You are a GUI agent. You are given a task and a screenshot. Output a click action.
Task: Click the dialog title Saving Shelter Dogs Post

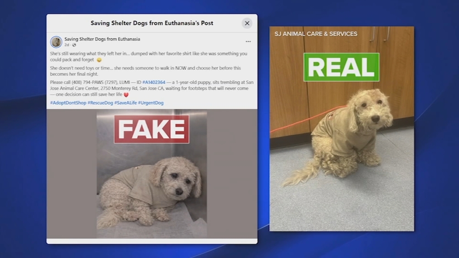pyautogui.click(x=152, y=23)
